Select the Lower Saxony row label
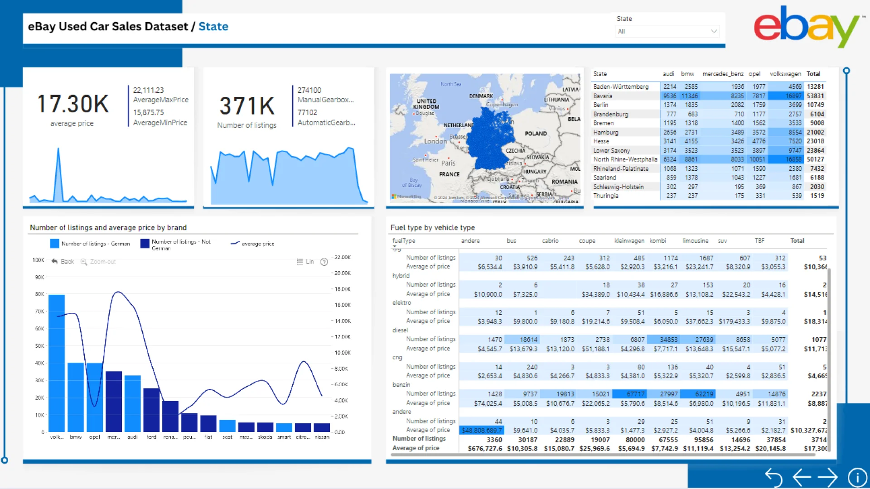The image size is (870, 489). click(612, 150)
